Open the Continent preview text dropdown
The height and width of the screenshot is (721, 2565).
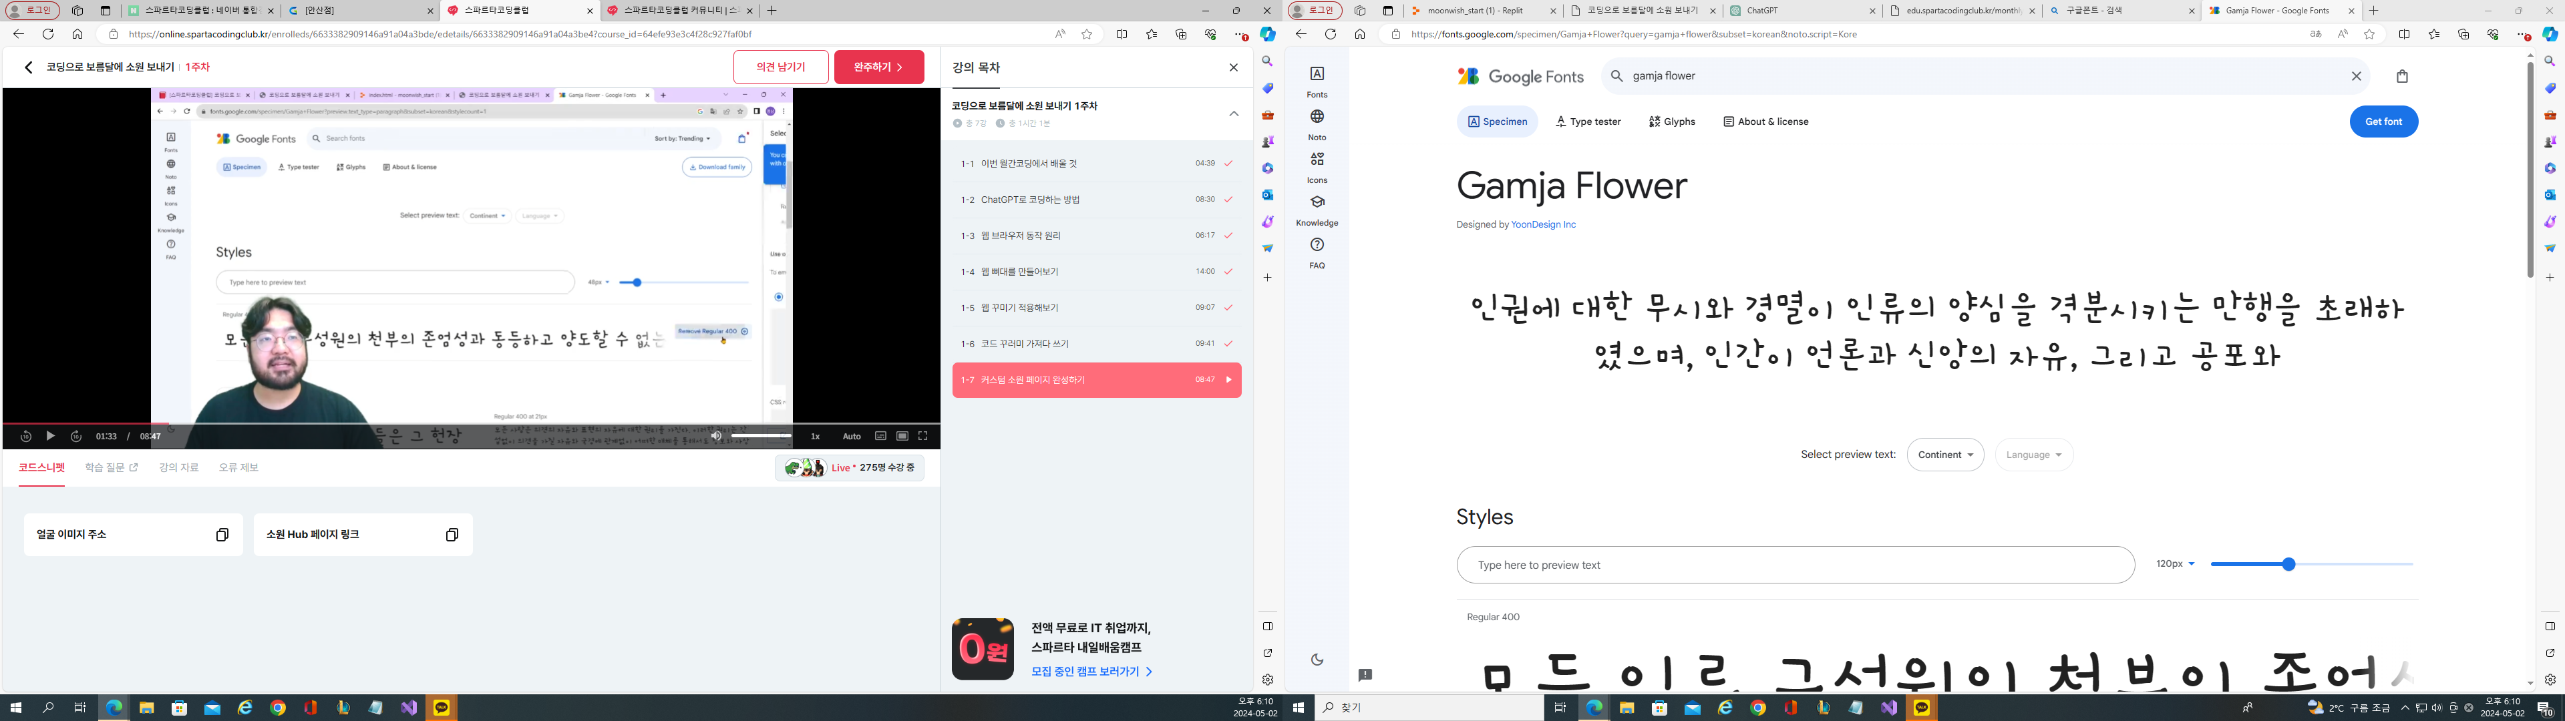(1944, 454)
